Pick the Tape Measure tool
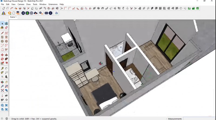 2,68
